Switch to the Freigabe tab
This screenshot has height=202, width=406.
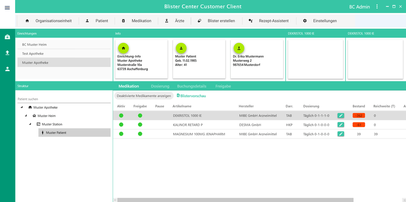pyautogui.click(x=223, y=86)
